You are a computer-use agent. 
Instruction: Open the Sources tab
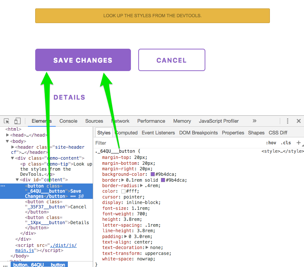click(x=94, y=121)
